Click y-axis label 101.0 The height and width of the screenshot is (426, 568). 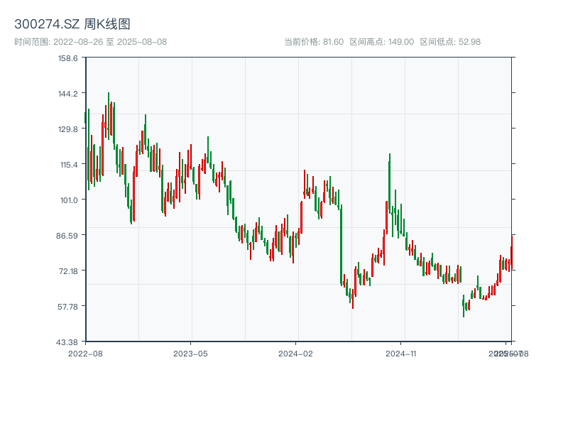click(x=69, y=200)
